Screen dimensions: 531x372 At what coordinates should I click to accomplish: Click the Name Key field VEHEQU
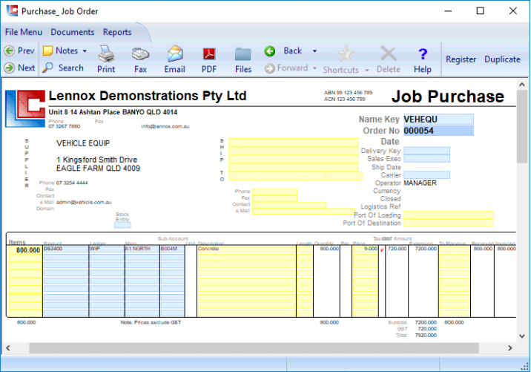(x=438, y=119)
